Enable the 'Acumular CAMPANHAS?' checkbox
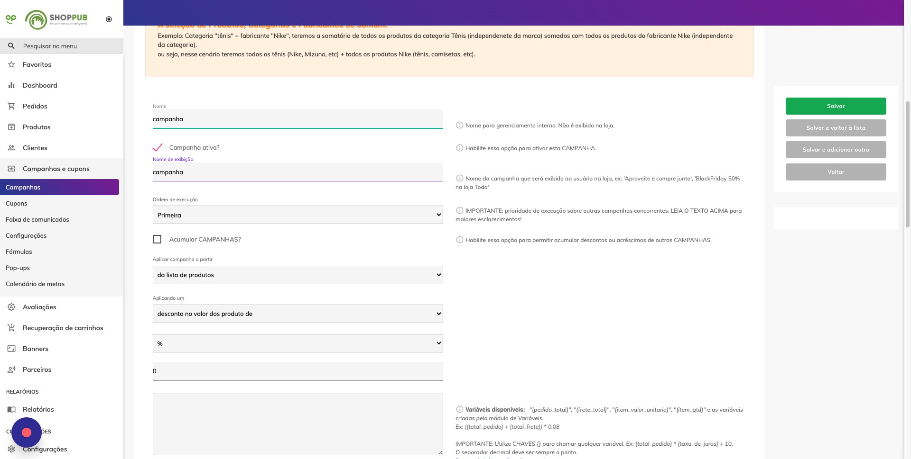The image size is (911, 459). (157, 239)
